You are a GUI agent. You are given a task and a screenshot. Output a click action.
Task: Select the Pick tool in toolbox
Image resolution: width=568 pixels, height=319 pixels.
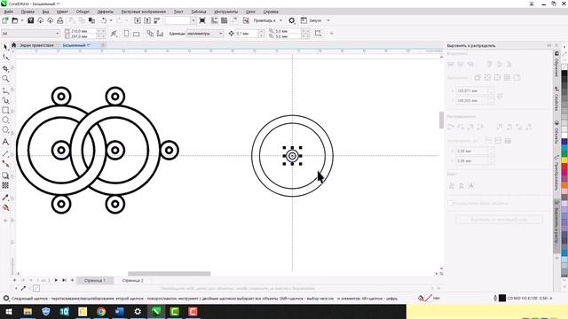click(x=5, y=47)
